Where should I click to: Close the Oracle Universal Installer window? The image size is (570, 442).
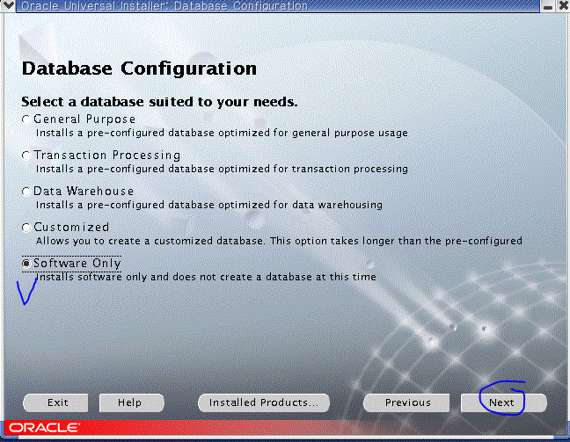[x=563, y=6]
